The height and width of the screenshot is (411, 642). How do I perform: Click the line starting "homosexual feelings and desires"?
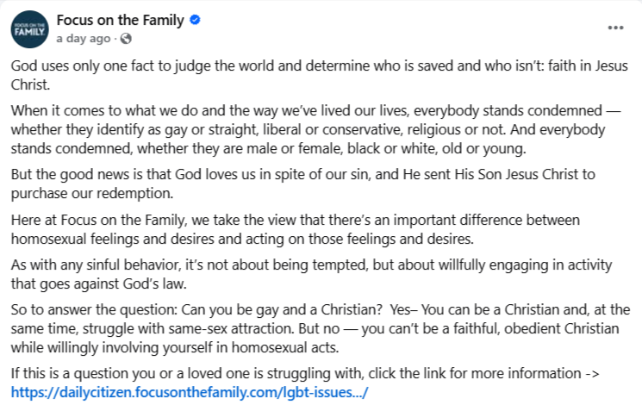[x=242, y=239]
